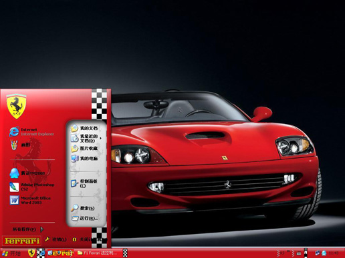Click 注销(L) log off button
This screenshot has width=345, height=258.
[x=55, y=239]
